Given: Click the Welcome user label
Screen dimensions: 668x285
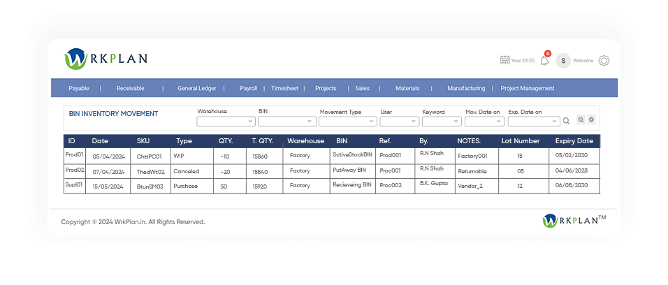Looking at the screenshot, I should pos(583,61).
